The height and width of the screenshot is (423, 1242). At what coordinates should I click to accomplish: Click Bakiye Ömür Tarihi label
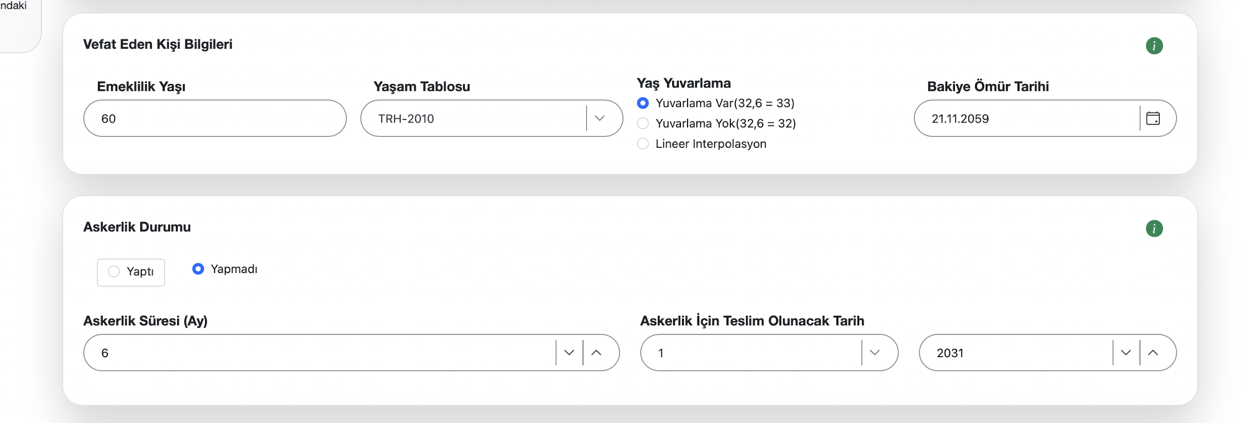click(x=988, y=87)
